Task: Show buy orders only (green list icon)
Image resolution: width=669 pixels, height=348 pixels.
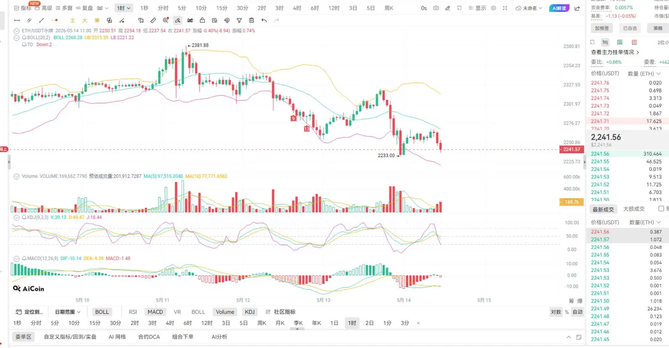Action: pos(620,42)
